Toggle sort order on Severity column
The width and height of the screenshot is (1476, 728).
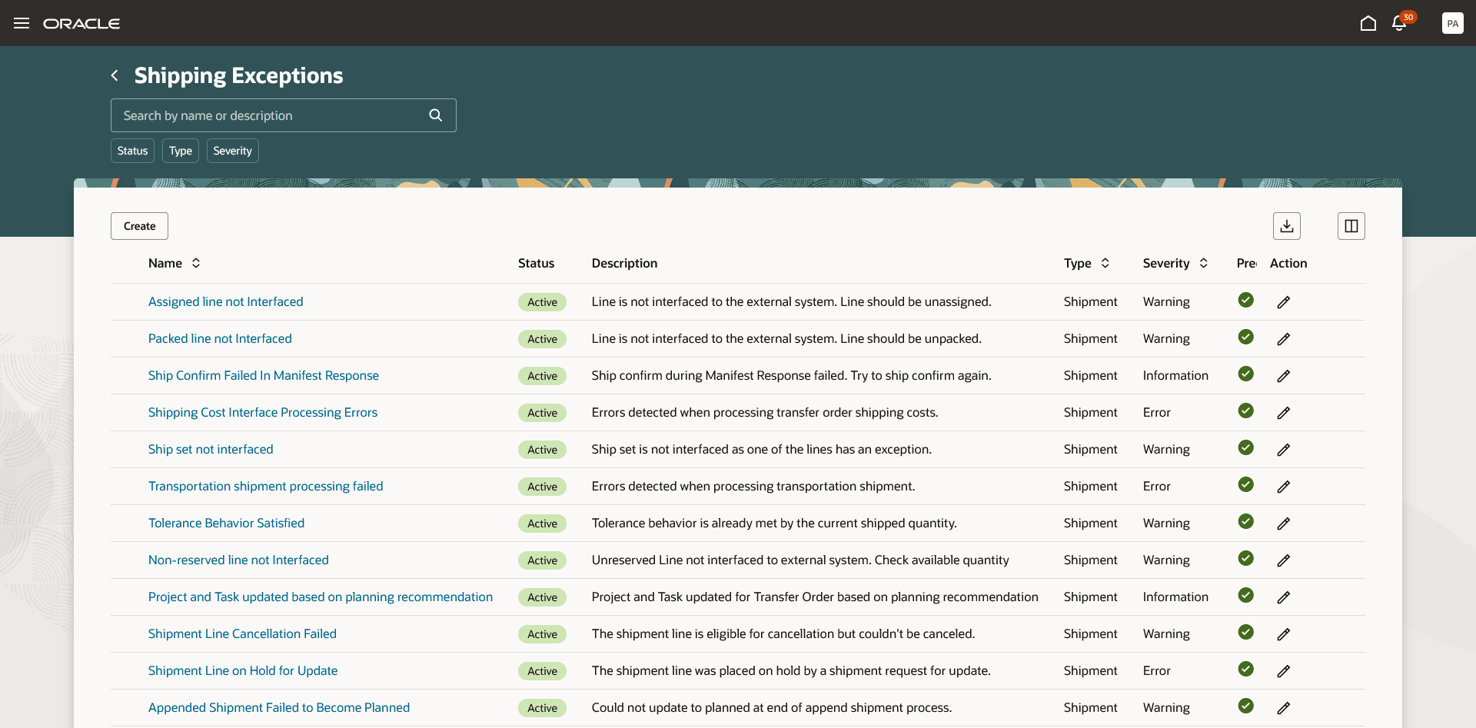tap(1203, 263)
